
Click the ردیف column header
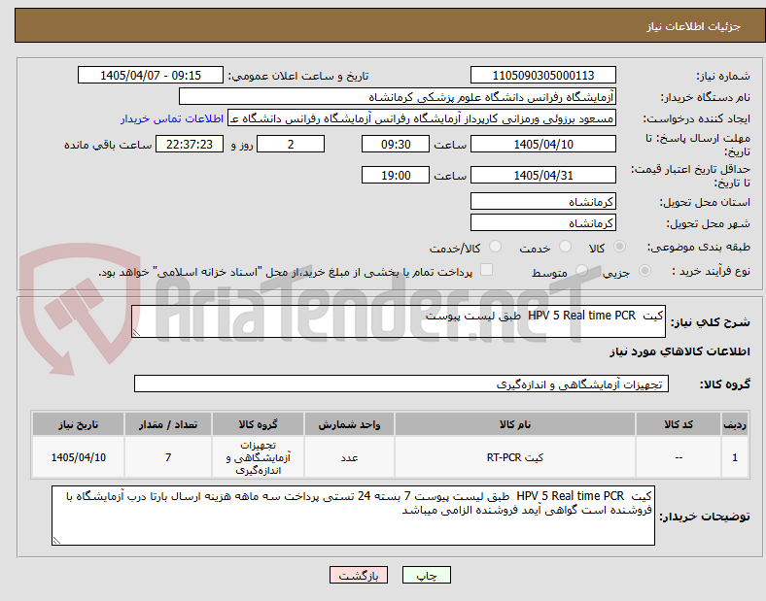(735, 424)
